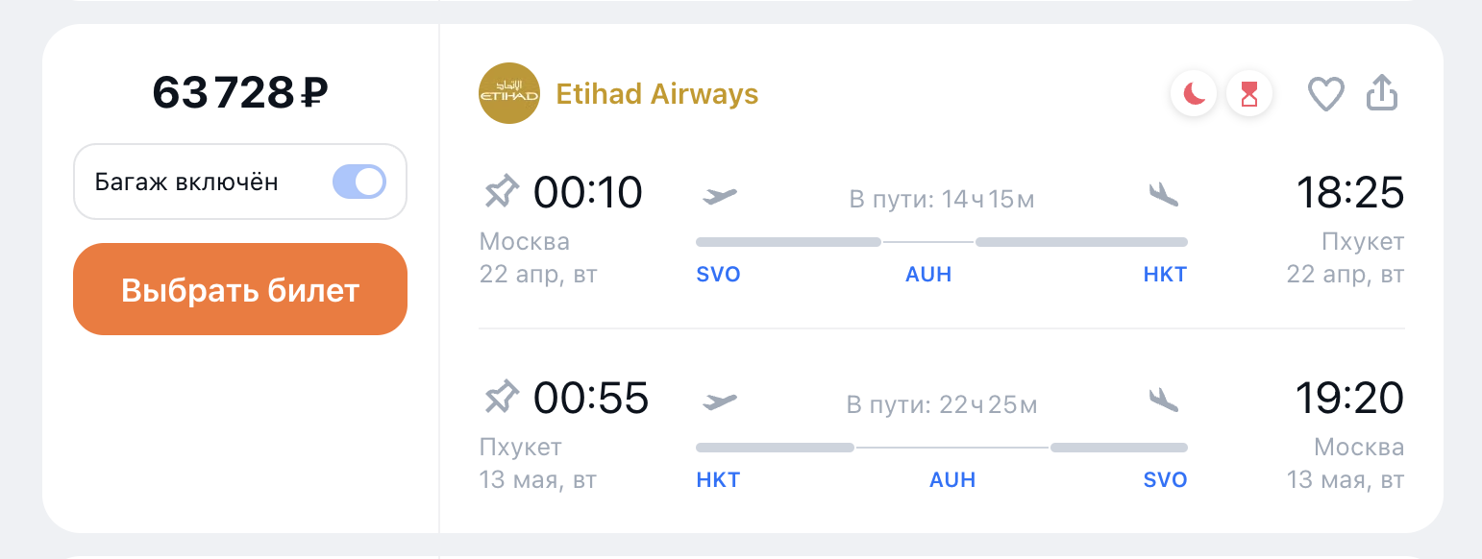Open the Etihad Airways airline name link
The image size is (1482, 559).
657,94
